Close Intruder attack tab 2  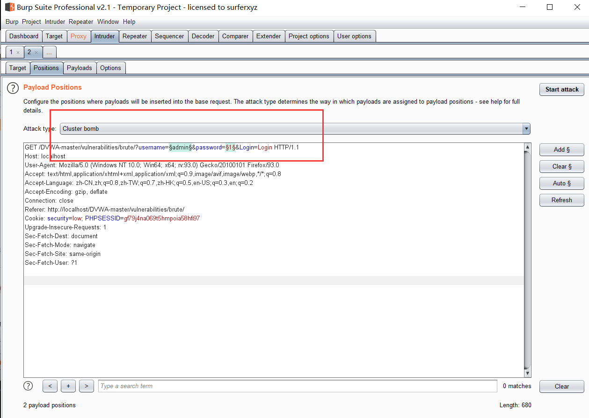pyautogui.click(x=36, y=52)
